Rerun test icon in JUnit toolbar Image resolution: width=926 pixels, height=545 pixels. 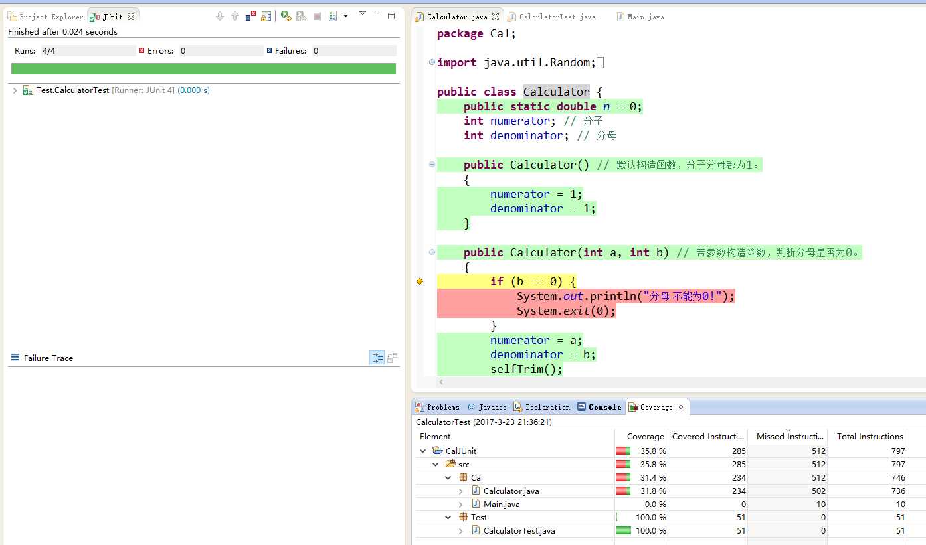[x=286, y=16]
